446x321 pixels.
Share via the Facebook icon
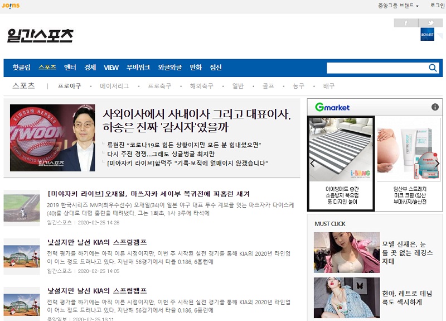pyautogui.click(x=406, y=23)
